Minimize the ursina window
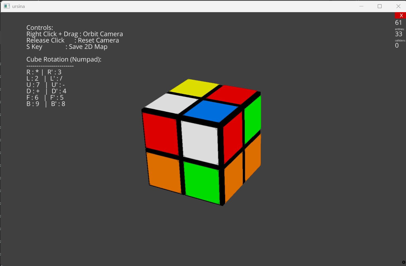Image resolution: width=406 pixels, height=266 pixels. pos(361,6)
